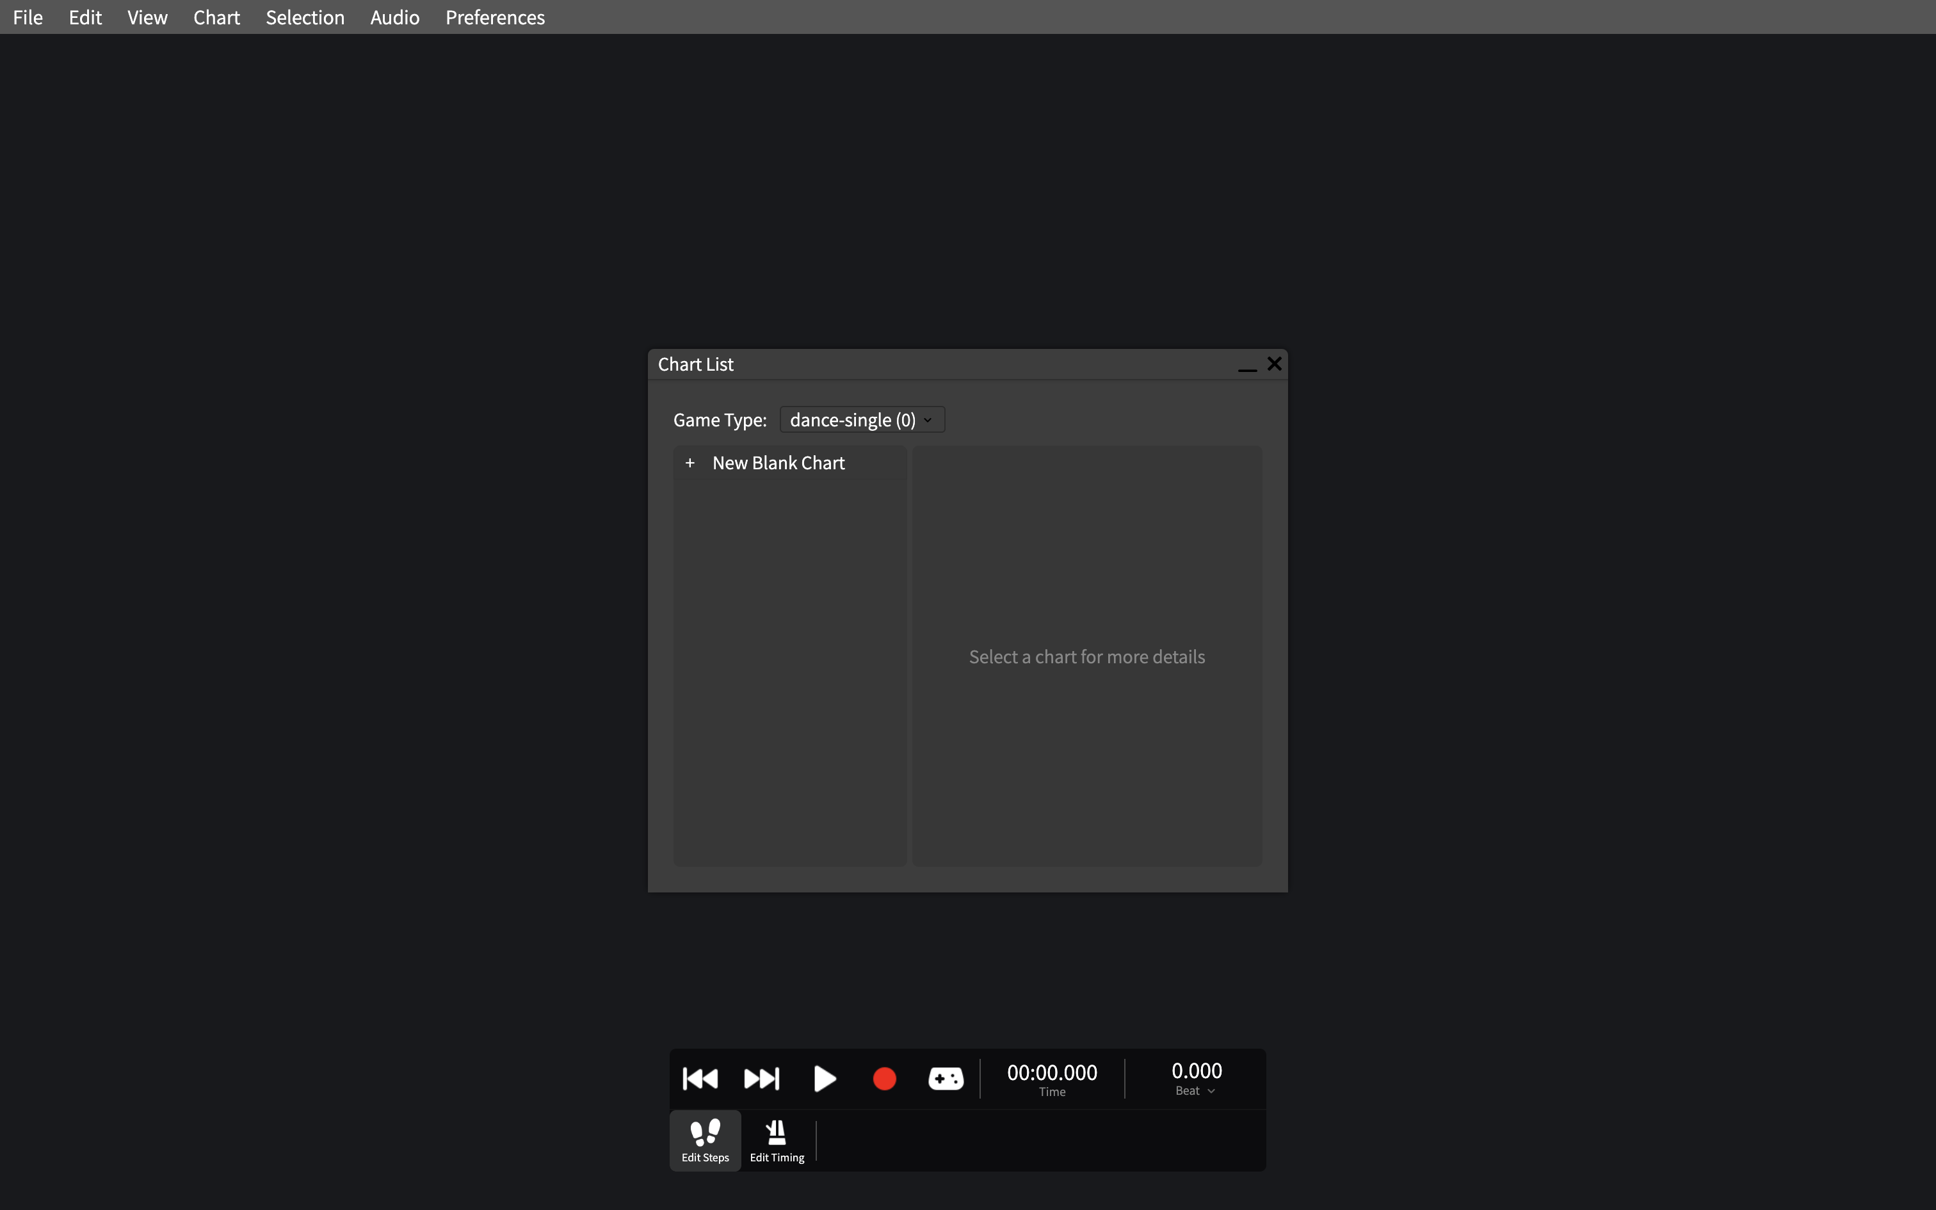Toggle the red record button

884,1079
